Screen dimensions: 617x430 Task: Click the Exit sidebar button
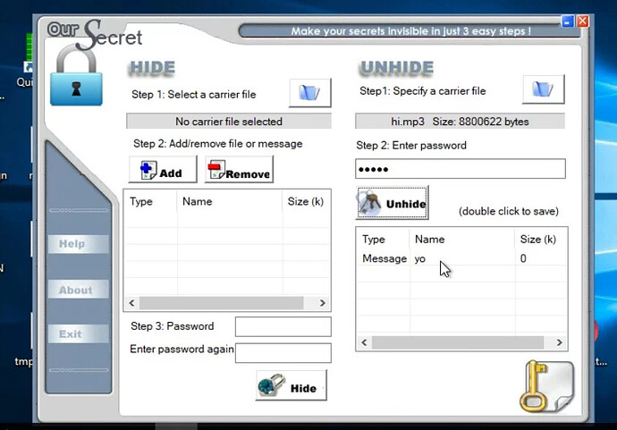[71, 334]
